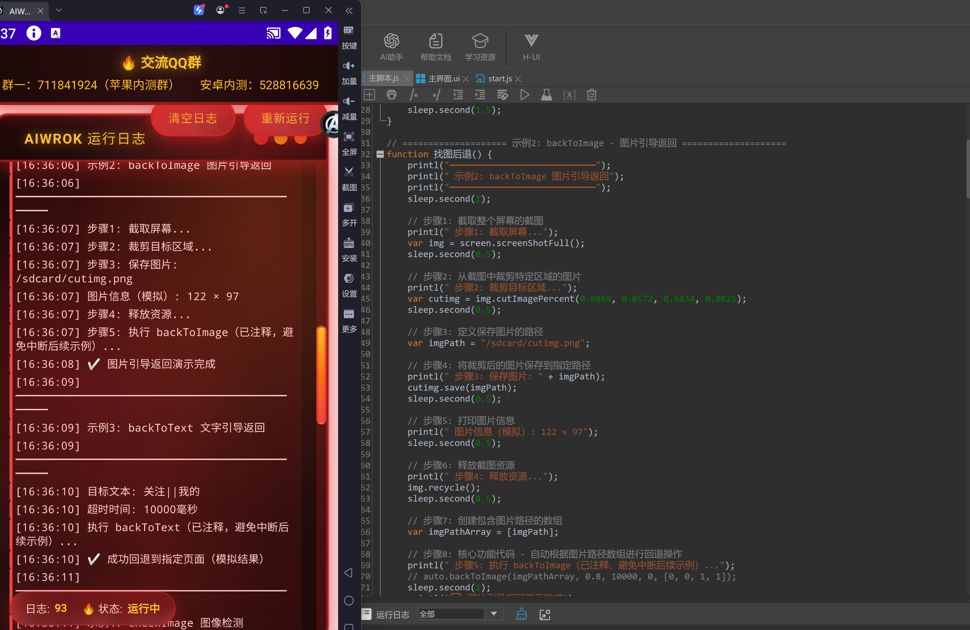Close the 主界面.ui tab
The image size is (970, 630).
[x=466, y=79]
